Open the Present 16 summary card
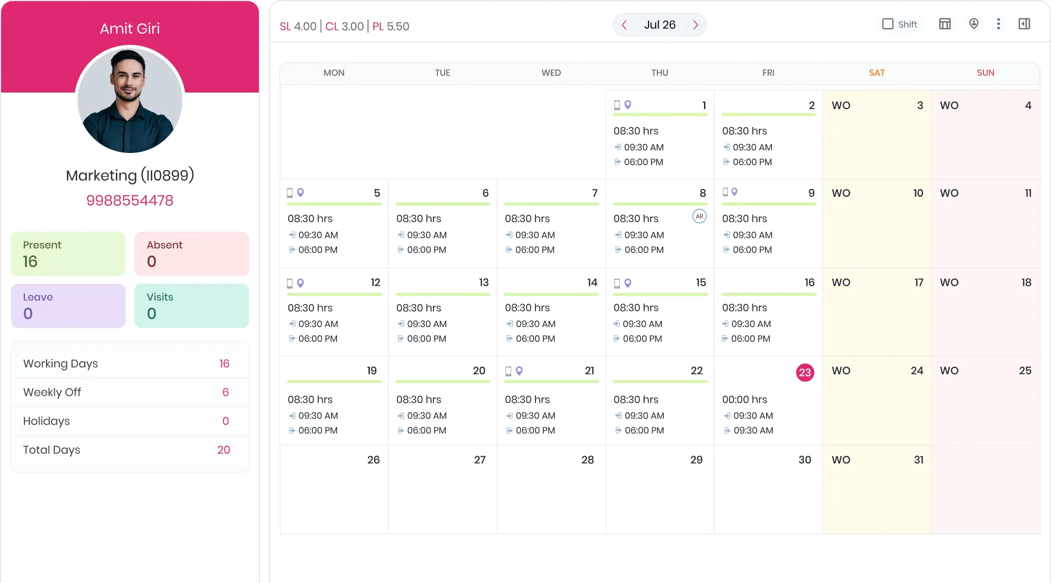 click(68, 254)
